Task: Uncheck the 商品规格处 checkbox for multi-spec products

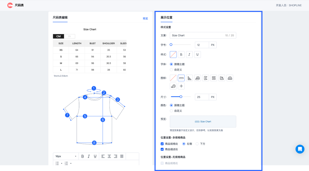Action: (162, 144)
